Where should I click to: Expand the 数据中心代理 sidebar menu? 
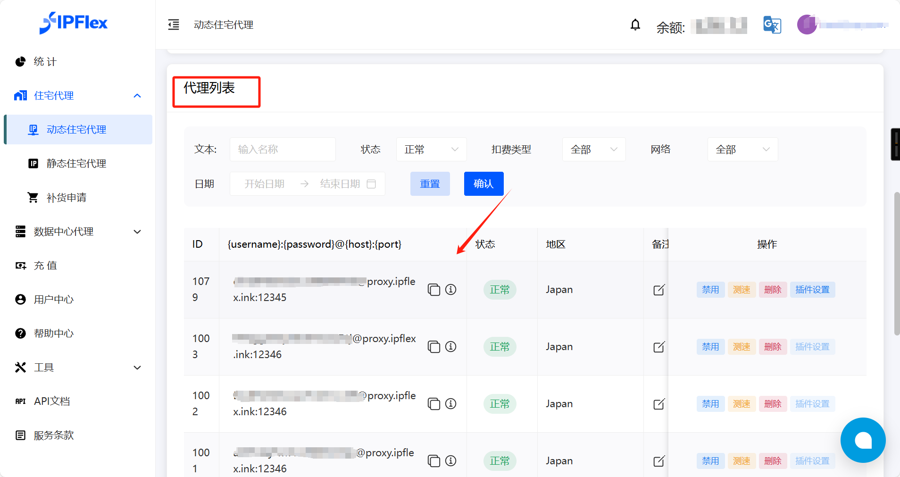tap(78, 232)
